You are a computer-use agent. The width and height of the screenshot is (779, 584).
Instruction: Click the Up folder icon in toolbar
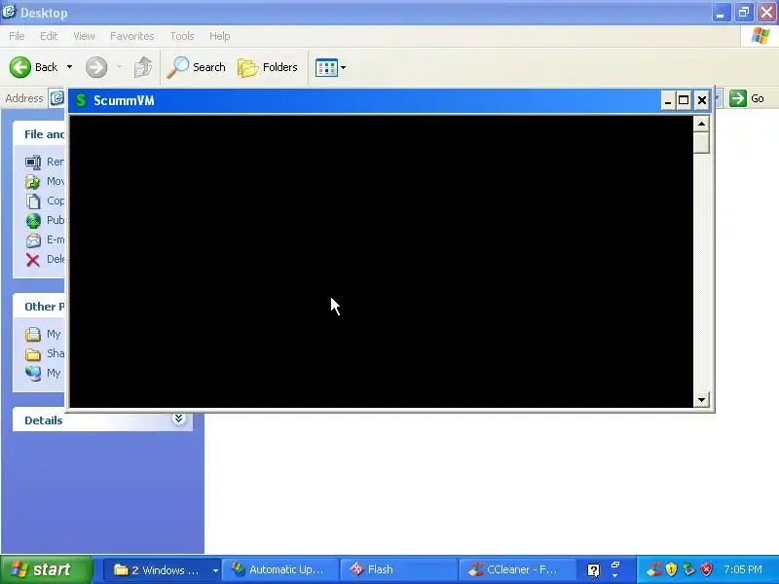click(x=143, y=67)
